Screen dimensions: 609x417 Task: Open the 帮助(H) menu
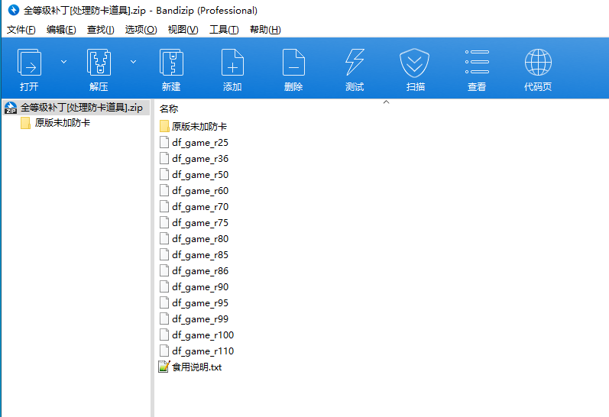[265, 30]
